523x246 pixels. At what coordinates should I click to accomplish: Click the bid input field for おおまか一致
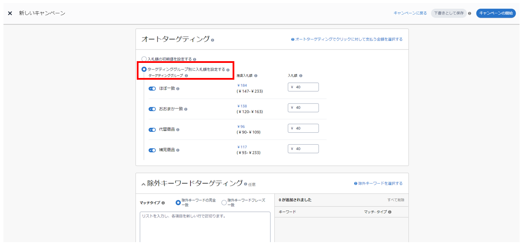point(303,108)
